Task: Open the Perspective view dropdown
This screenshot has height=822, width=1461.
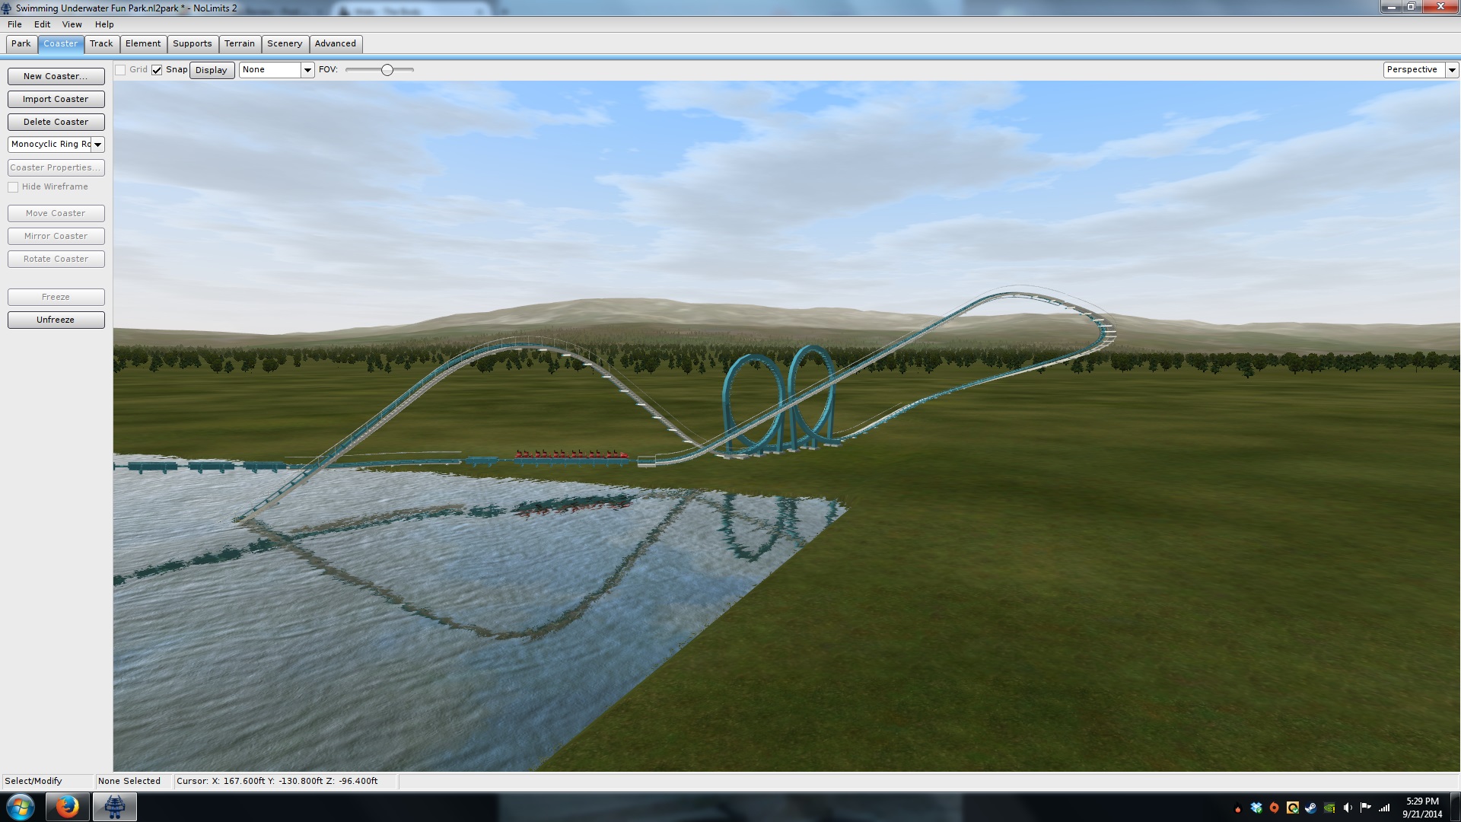Action: pos(1451,70)
